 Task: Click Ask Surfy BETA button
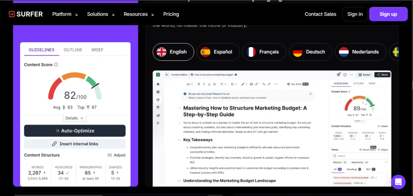298,85
